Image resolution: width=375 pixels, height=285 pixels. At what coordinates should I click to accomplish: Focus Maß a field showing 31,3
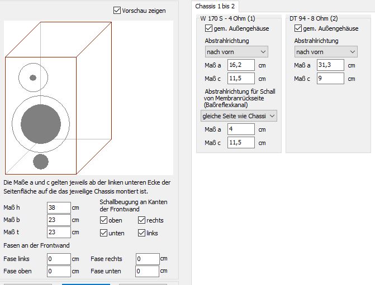[330, 65]
